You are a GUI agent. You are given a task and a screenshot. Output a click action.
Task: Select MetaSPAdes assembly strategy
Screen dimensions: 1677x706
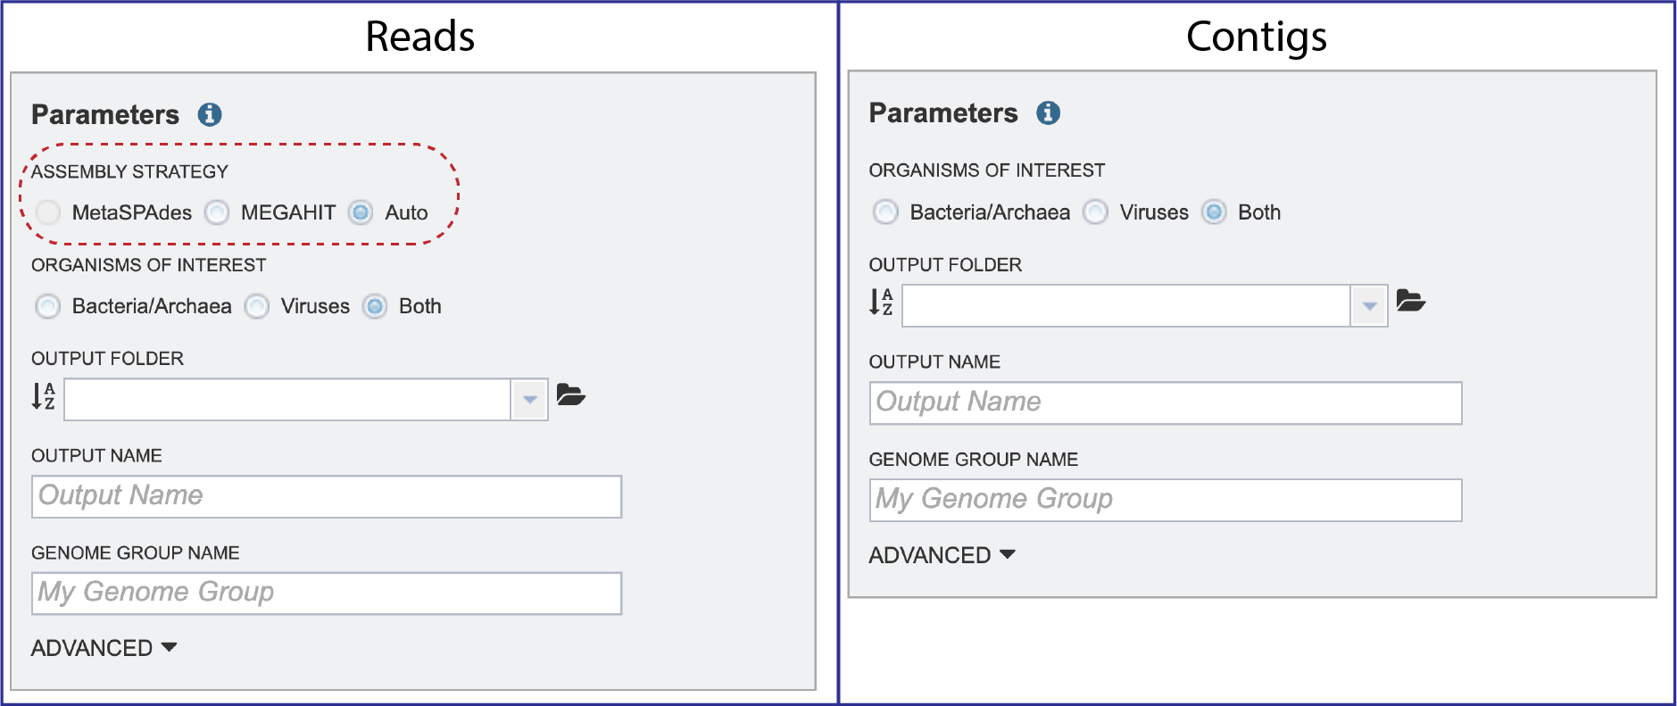[48, 212]
